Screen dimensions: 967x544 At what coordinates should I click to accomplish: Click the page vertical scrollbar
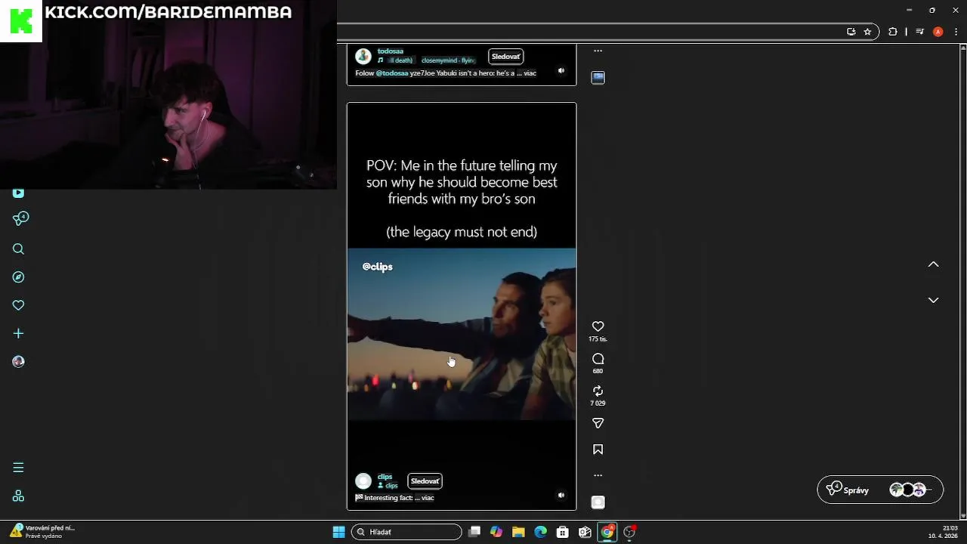[x=964, y=281]
